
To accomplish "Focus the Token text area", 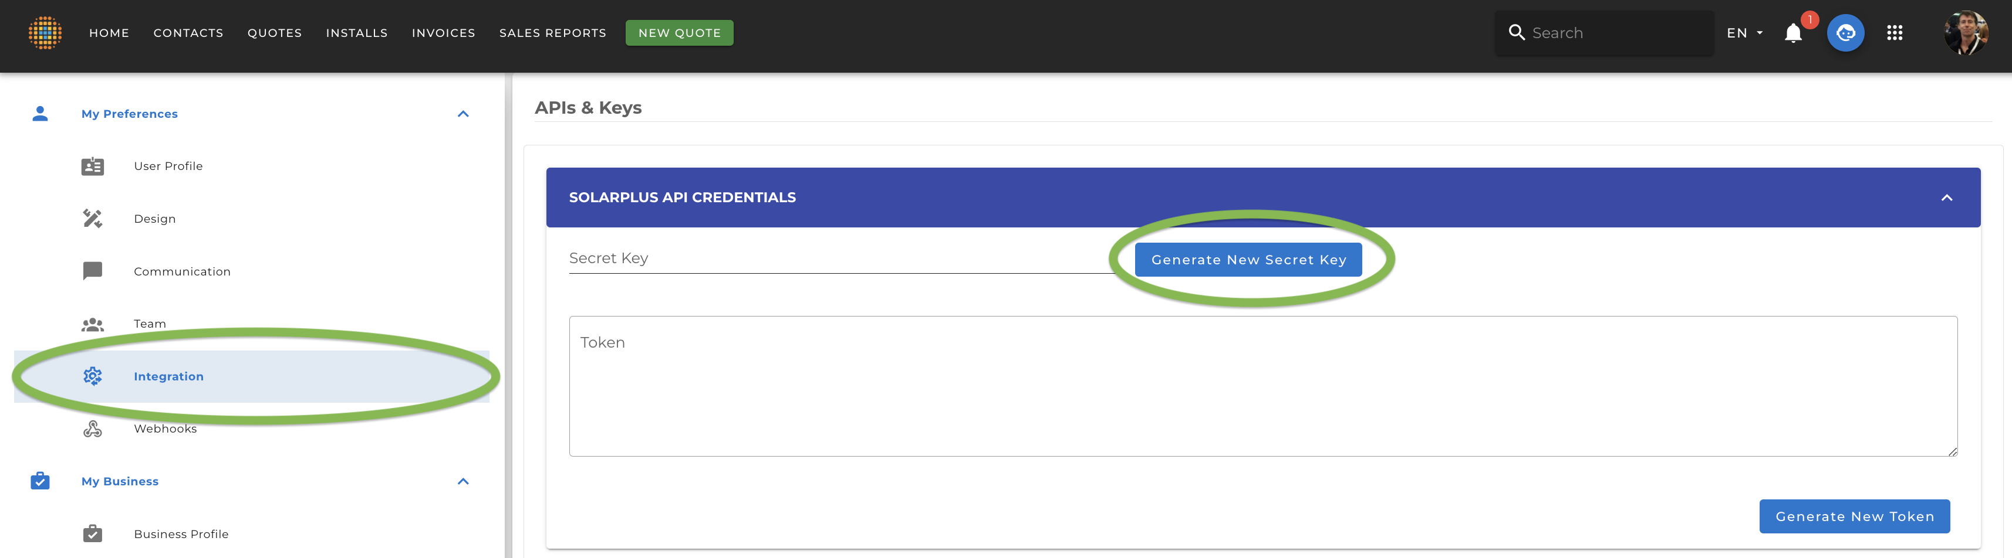I will (1263, 386).
